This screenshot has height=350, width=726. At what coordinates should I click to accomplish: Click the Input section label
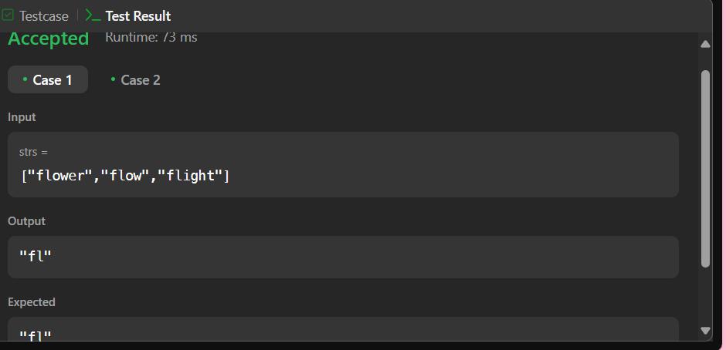(x=22, y=117)
